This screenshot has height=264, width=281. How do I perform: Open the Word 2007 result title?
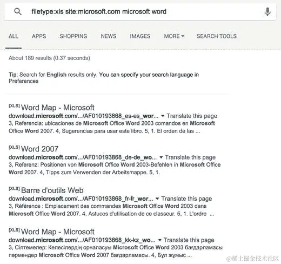click(x=39, y=149)
